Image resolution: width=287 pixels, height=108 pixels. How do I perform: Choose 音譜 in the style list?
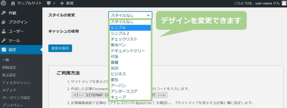[x=130, y=62]
